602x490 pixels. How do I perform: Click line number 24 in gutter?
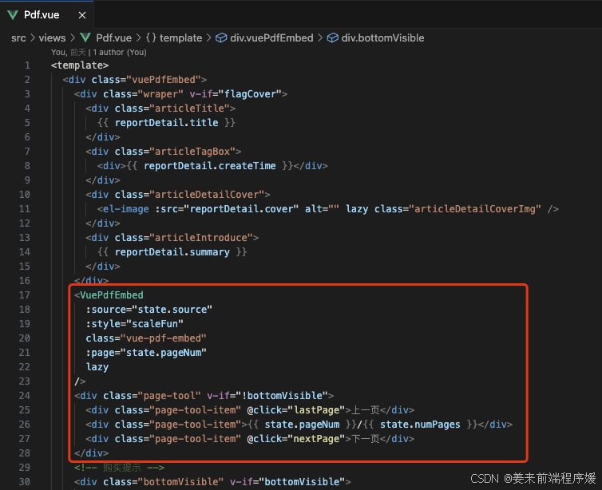25,396
